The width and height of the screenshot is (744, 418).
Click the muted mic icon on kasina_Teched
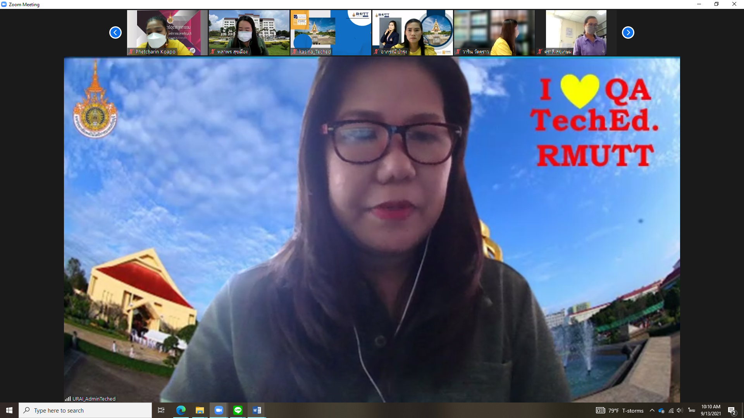[x=295, y=51]
